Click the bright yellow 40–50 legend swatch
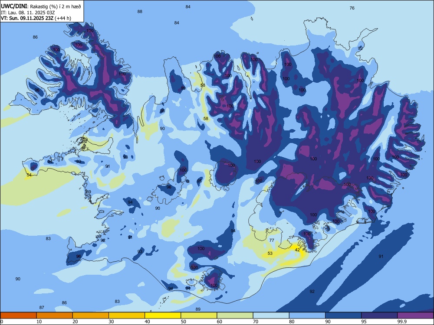Screen dimensions: 434x325 pos(163,315)
